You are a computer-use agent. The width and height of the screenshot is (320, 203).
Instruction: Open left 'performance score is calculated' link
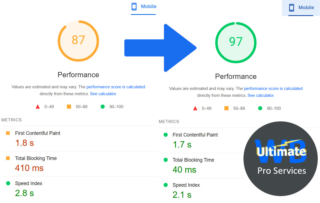116,87
